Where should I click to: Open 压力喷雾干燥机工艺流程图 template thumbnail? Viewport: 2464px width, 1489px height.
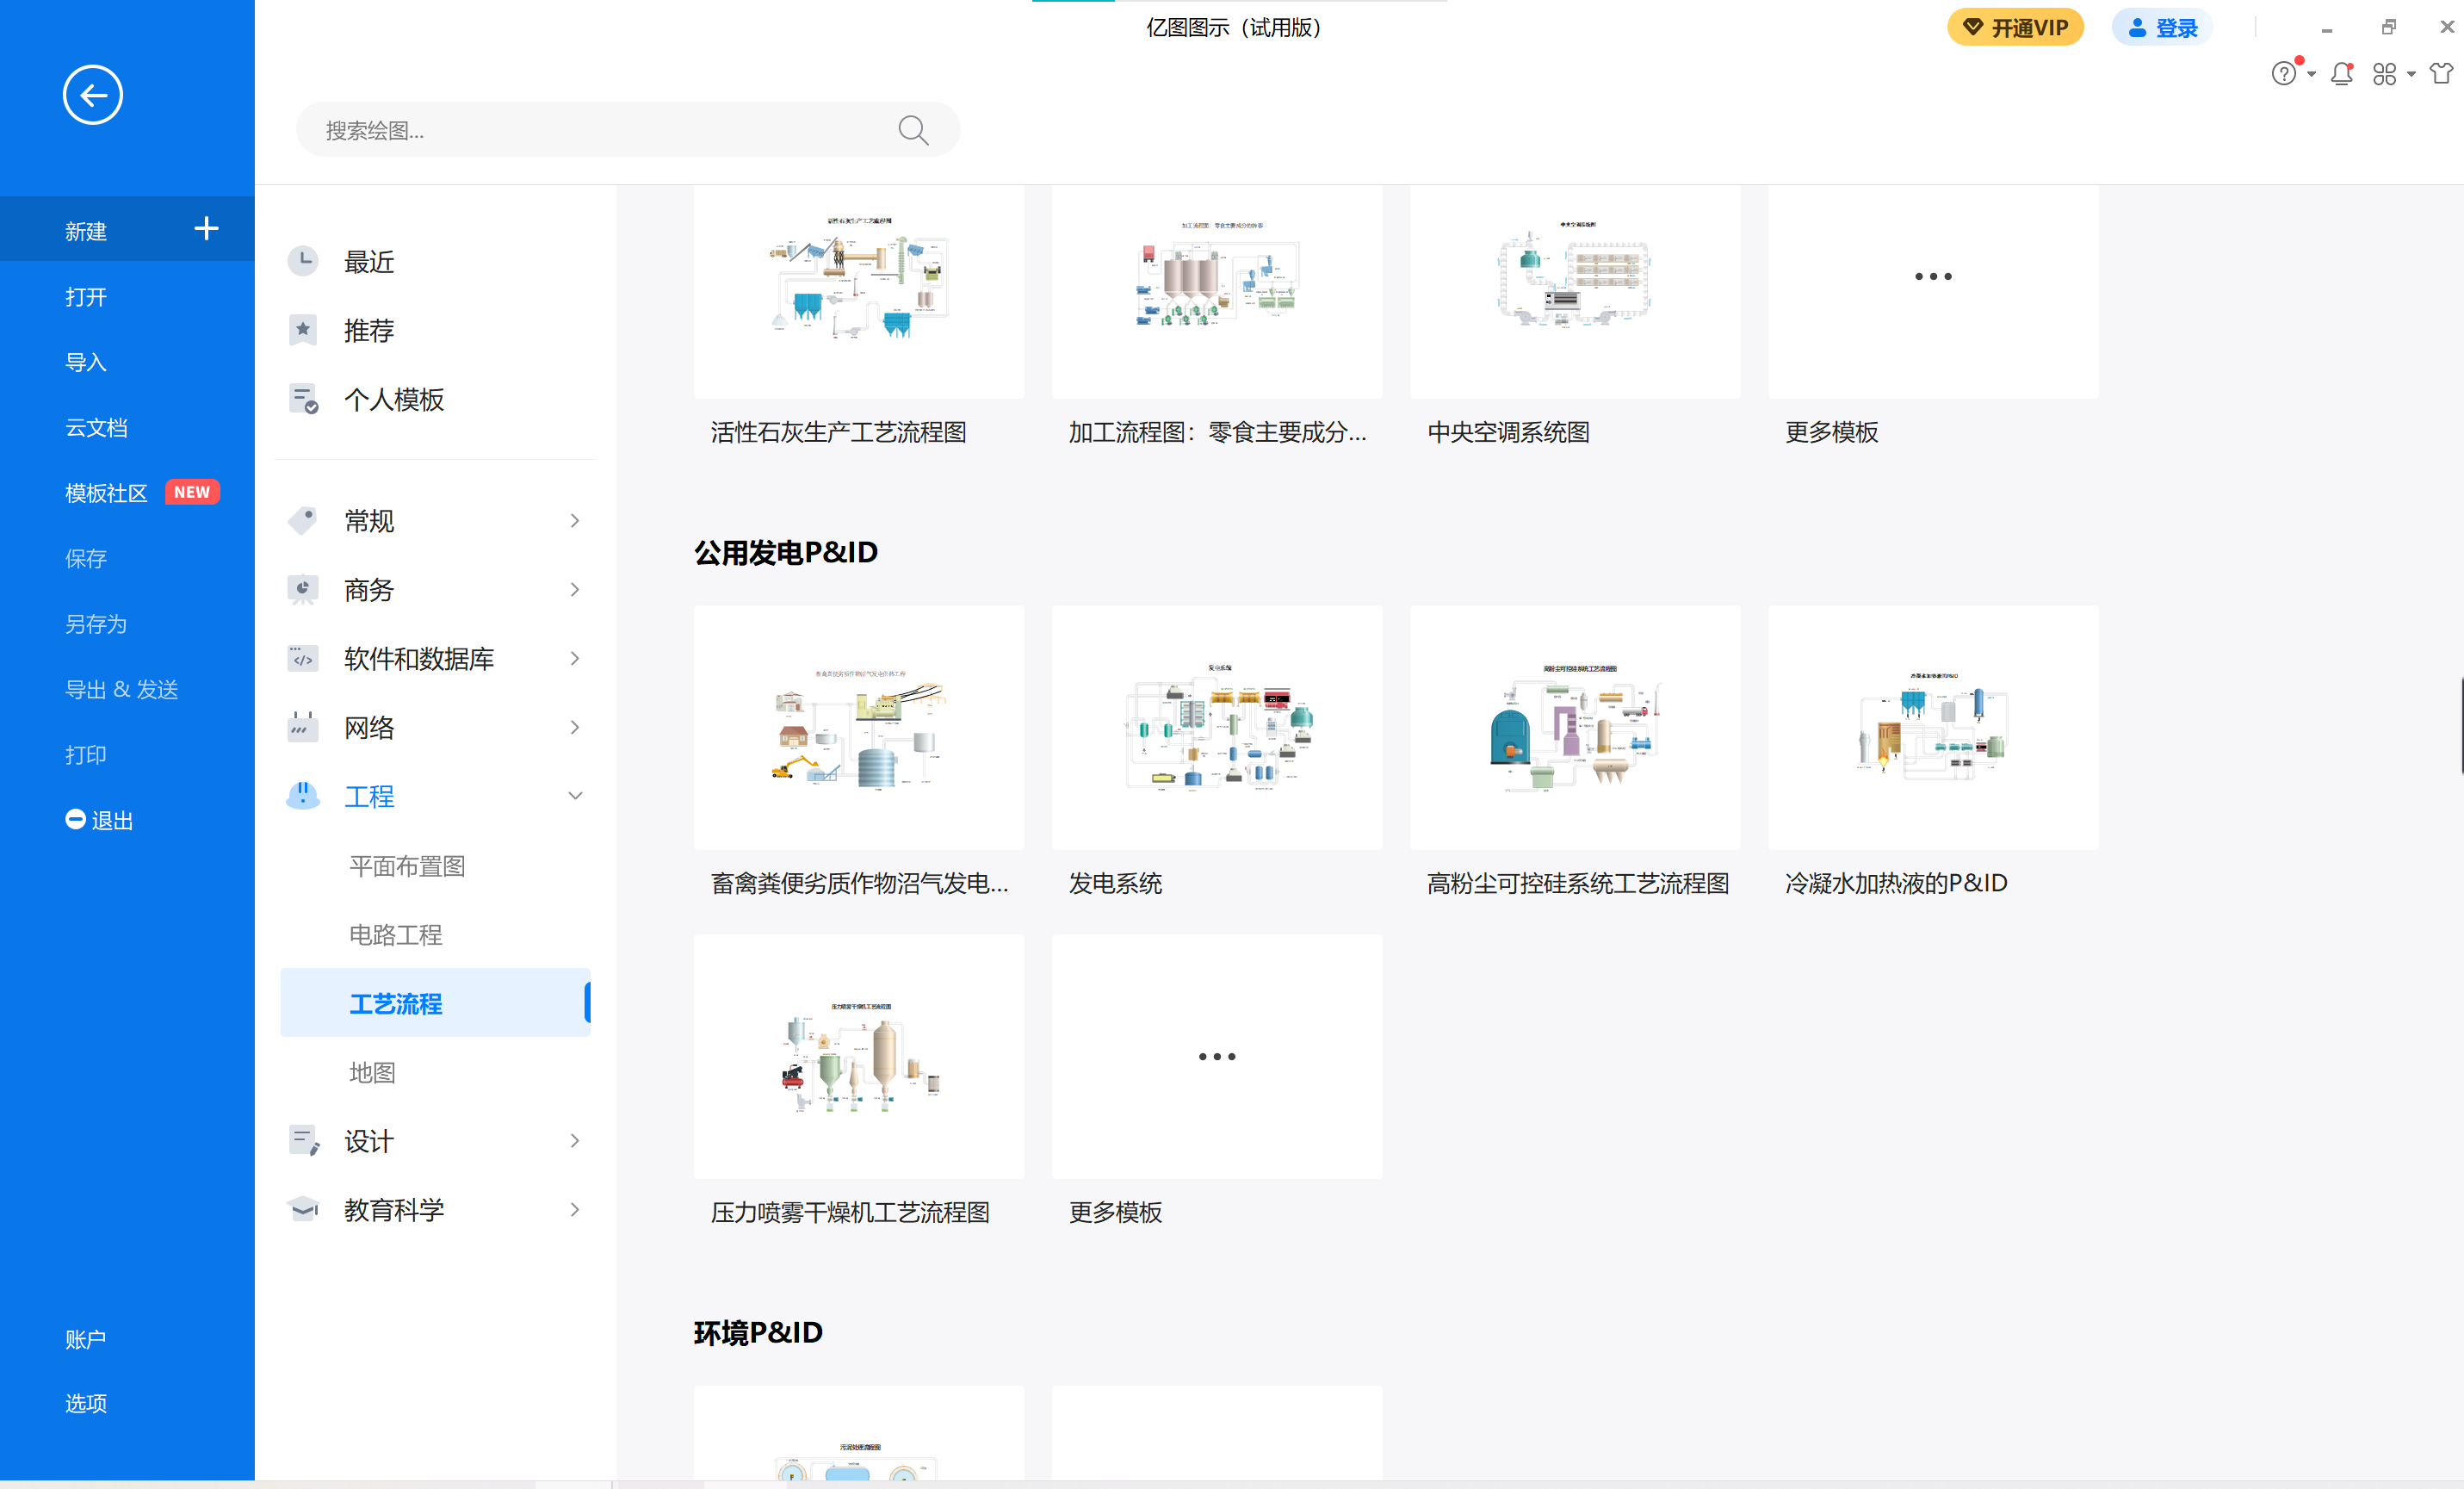click(x=859, y=1056)
